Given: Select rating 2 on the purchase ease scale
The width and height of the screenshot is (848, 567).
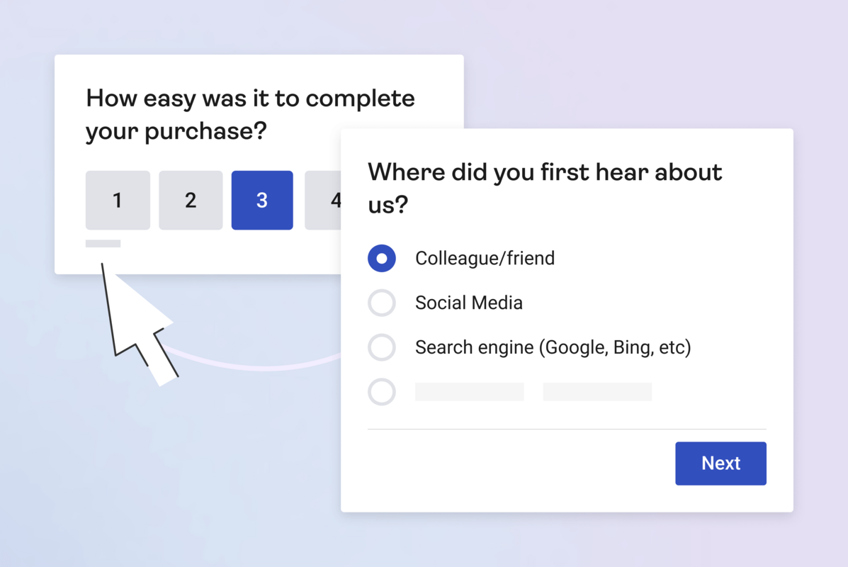Looking at the screenshot, I should click(x=191, y=200).
